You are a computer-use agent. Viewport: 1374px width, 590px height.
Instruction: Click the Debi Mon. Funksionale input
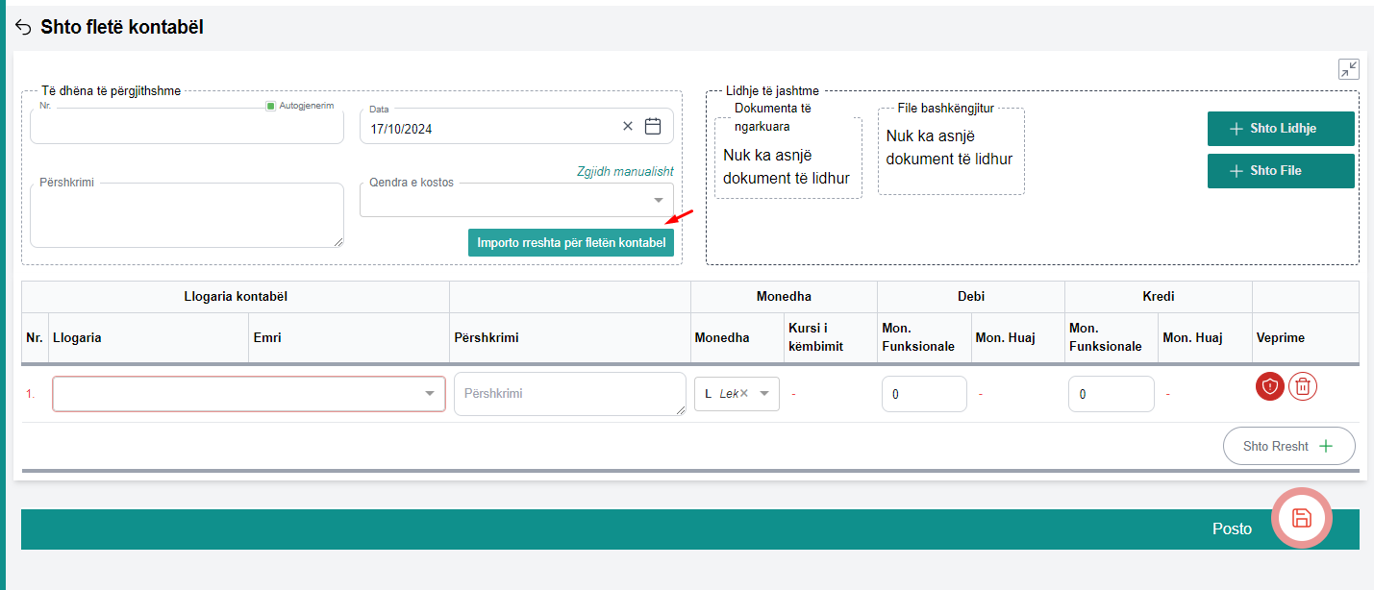click(x=923, y=394)
